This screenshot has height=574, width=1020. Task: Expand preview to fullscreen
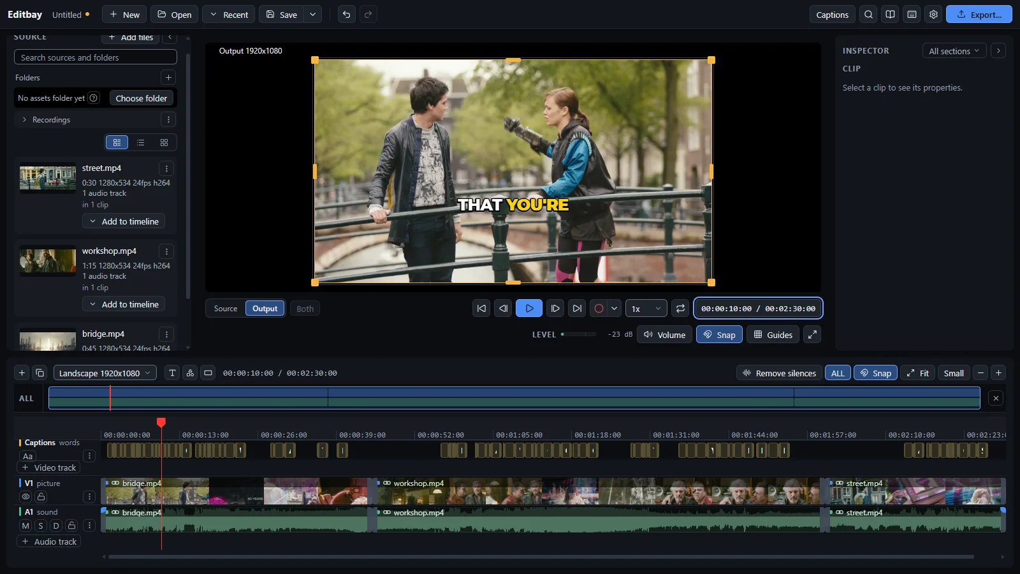tap(812, 335)
